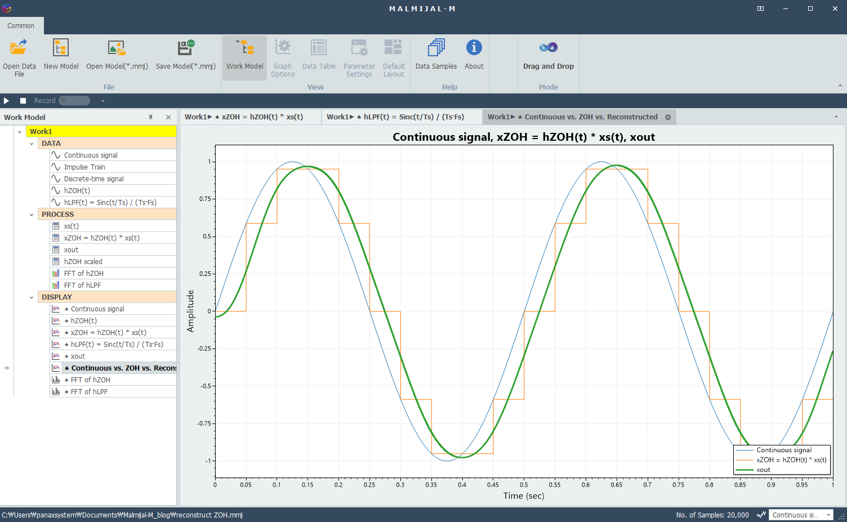Stop simulation with the stop button
Image resolution: width=847 pixels, height=522 pixels.
23,101
